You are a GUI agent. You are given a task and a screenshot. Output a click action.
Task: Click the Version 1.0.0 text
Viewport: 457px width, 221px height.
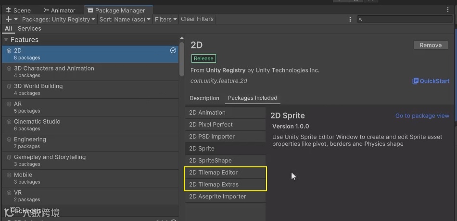coord(291,127)
